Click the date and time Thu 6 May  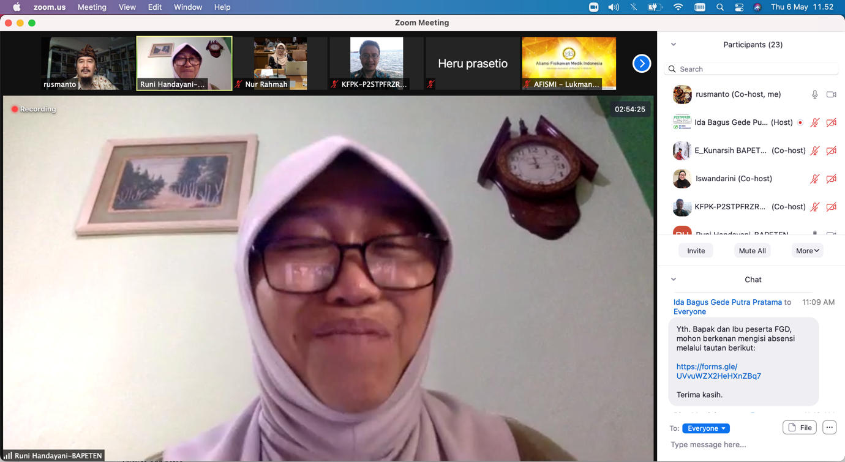[x=802, y=7]
